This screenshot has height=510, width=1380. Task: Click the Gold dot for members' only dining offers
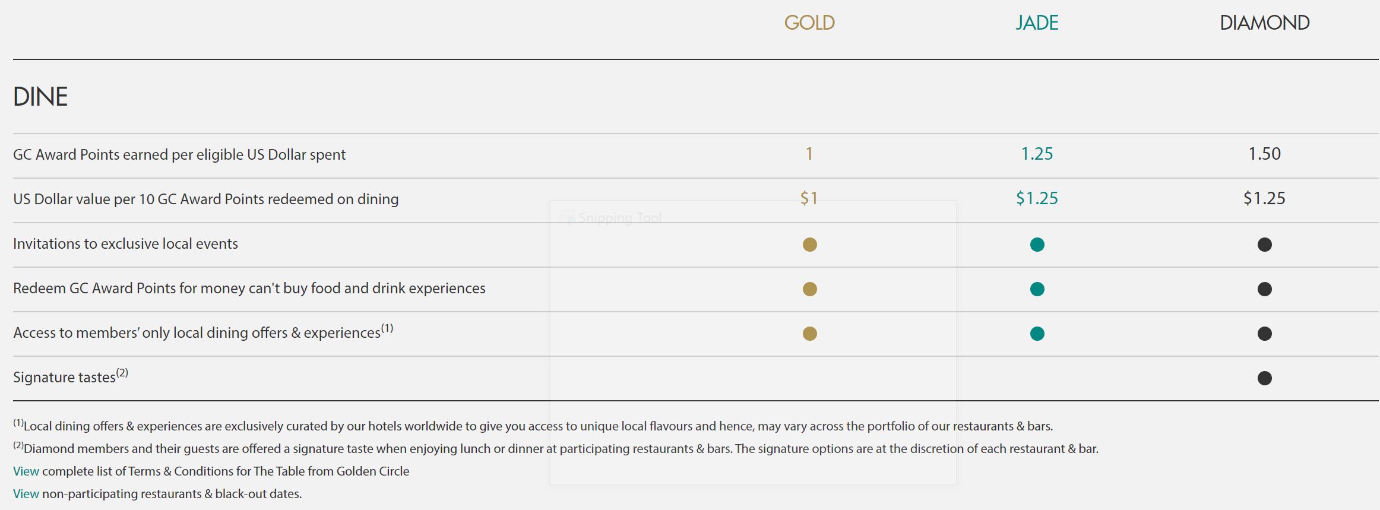click(809, 334)
